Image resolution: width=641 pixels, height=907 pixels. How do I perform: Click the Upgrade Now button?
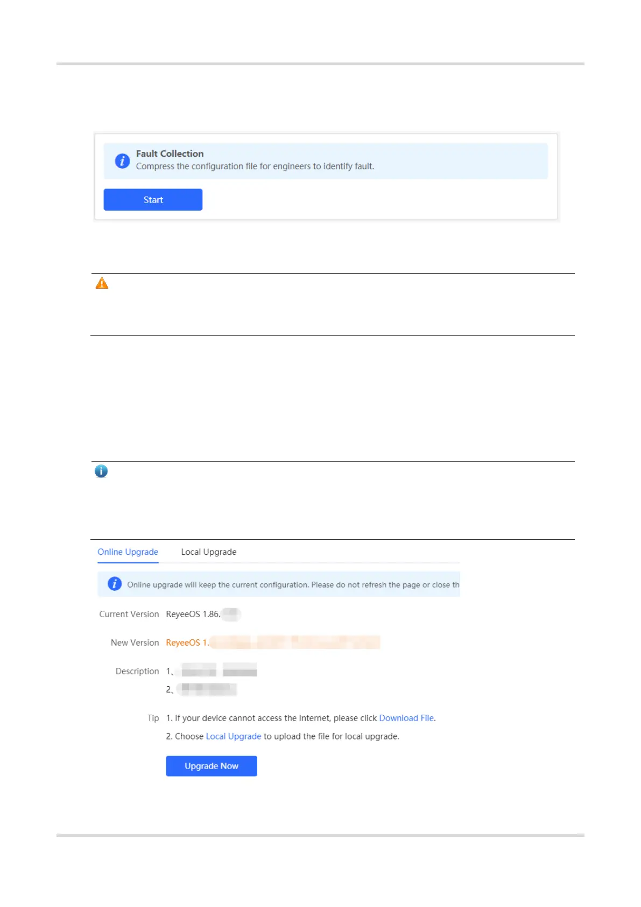click(212, 766)
